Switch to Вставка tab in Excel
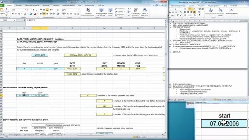Image resolution: width=249 pixels, height=140 pixels. (x=19, y=5)
